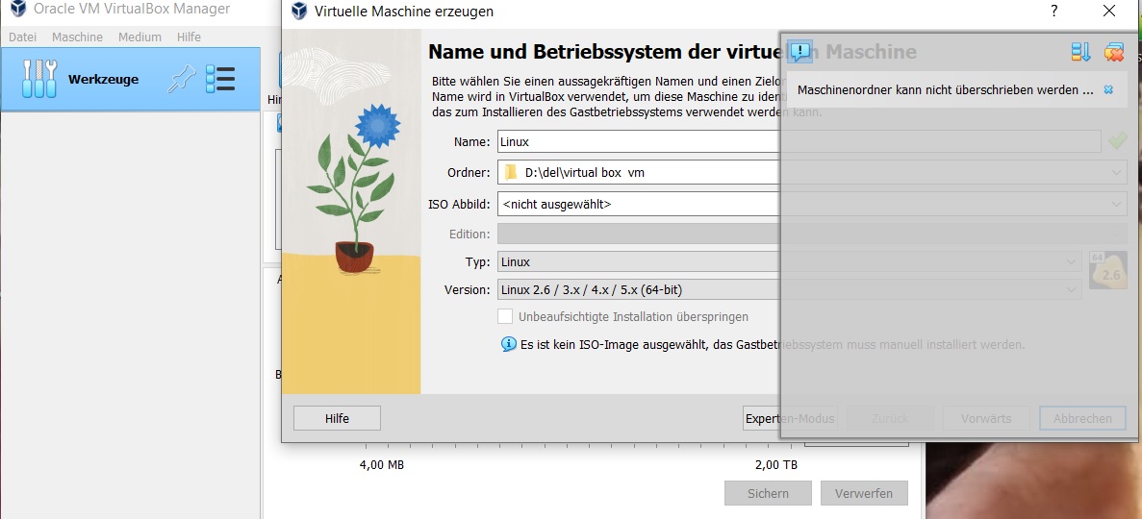Screen dimensions: 1142x519
Task: Click Verwerfen in the VirtualBox Manager window
Action: [x=864, y=493]
